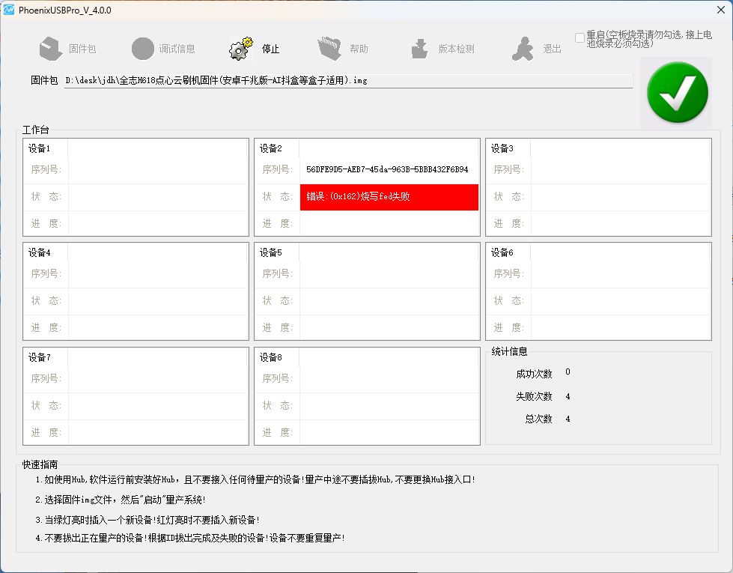Image resolution: width=733 pixels, height=573 pixels.
Task: Click the 工作台 group label
Action: tap(35, 130)
